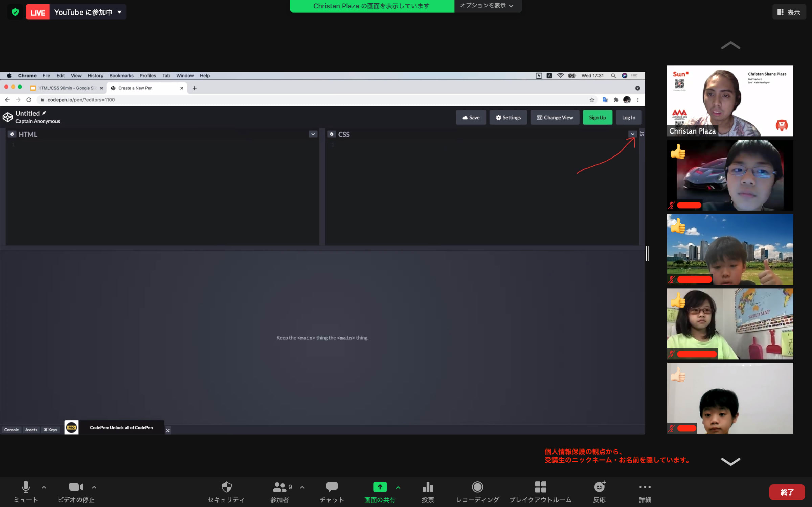The height and width of the screenshot is (507, 812).
Task: Open the Breakout Rooms grid icon
Action: coord(540,487)
